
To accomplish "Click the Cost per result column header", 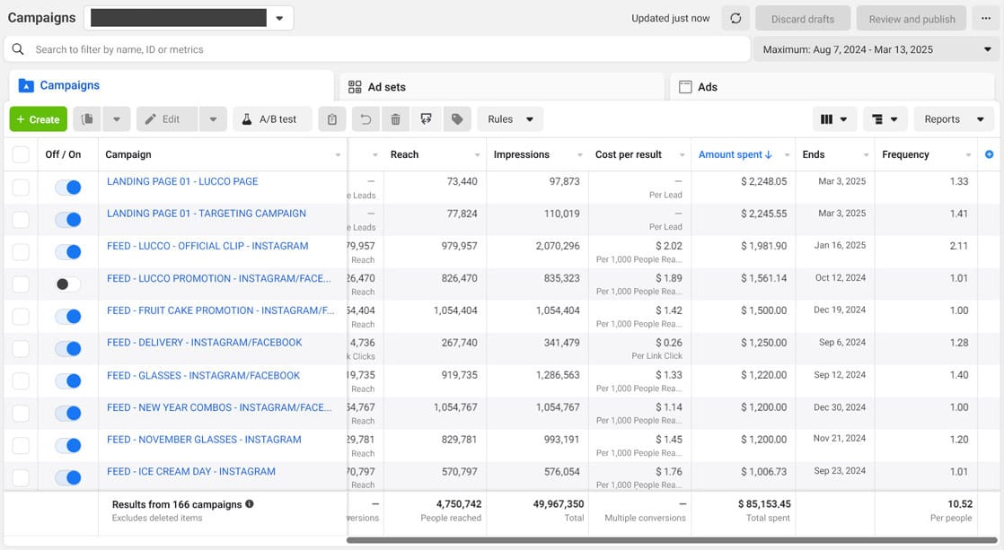I will pos(628,154).
